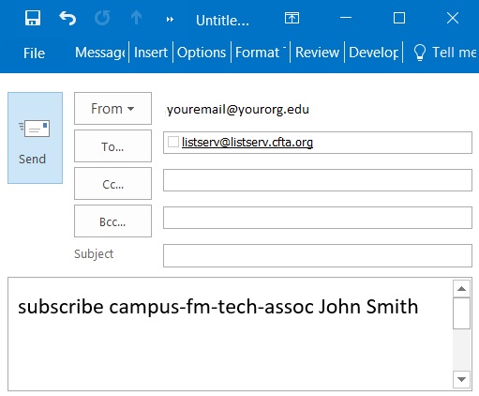Image resolution: width=479 pixels, height=396 pixels.
Task: Open the Review ribbon tab
Action: click(x=317, y=53)
